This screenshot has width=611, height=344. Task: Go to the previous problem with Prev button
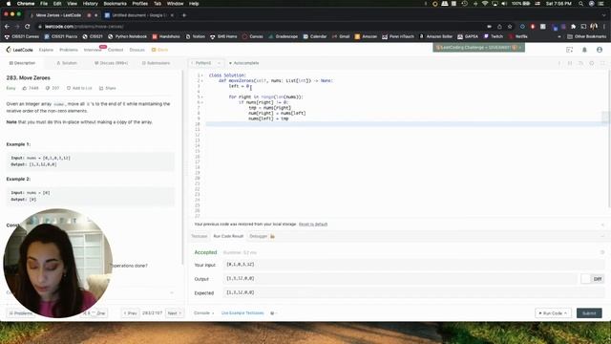pos(130,313)
